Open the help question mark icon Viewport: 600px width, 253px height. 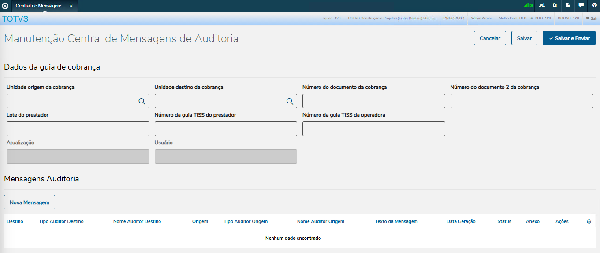click(594, 6)
